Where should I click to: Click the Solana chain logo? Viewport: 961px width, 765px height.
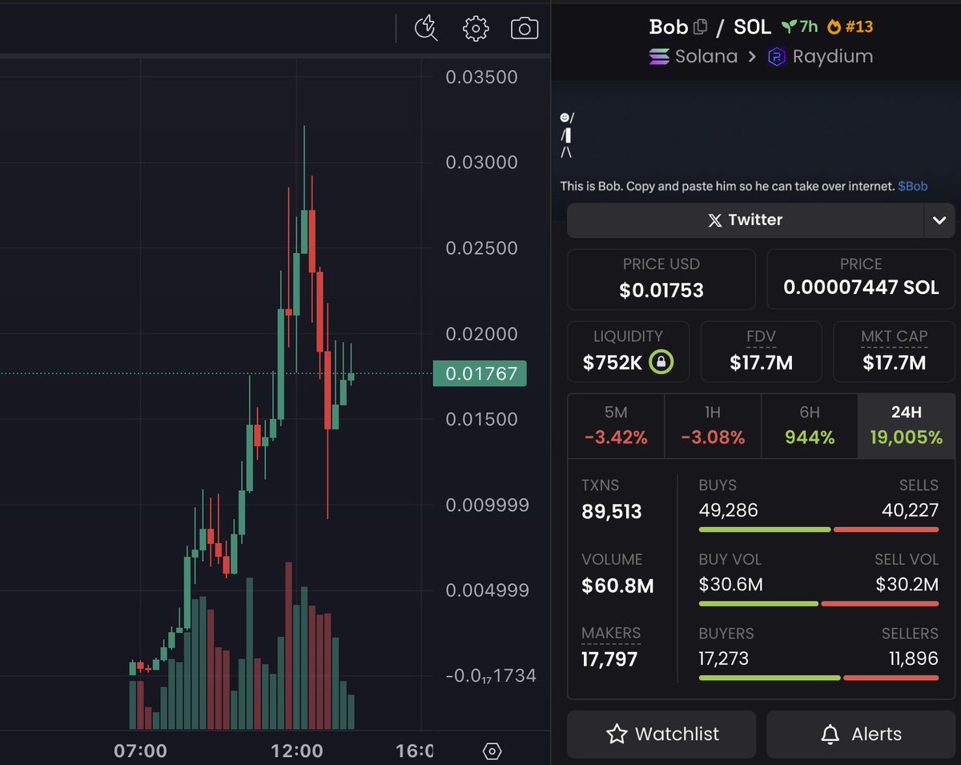[659, 57]
